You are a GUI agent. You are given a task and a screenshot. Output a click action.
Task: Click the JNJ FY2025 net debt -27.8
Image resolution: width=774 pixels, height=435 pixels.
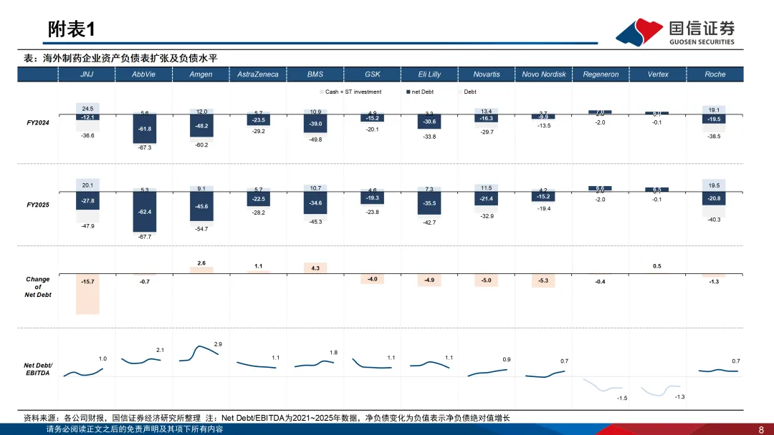pos(87,201)
